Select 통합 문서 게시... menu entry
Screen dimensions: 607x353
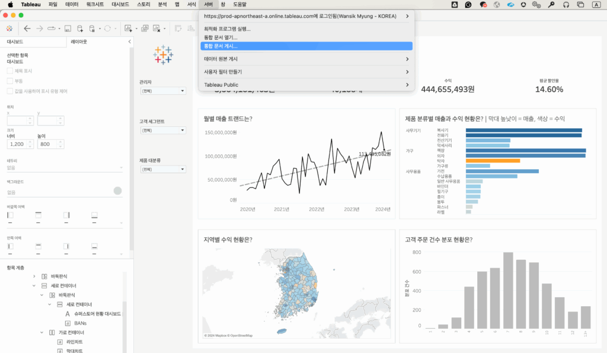pyautogui.click(x=221, y=46)
